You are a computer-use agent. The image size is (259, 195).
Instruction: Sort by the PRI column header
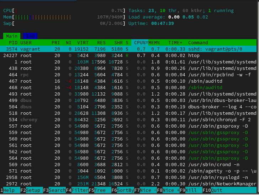(x=55, y=42)
